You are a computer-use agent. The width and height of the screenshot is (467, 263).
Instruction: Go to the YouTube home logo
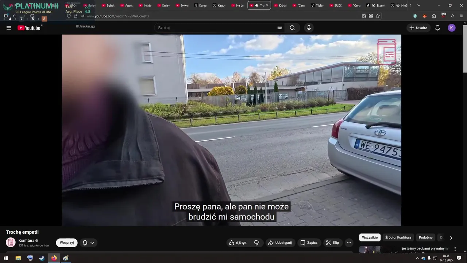click(x=29, y=28)
